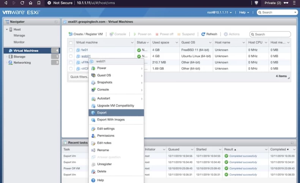Image resolution: width=300 pixels, height=183 pixels.
Task: Open the Help dropdown in header
Action: (244, 13)
